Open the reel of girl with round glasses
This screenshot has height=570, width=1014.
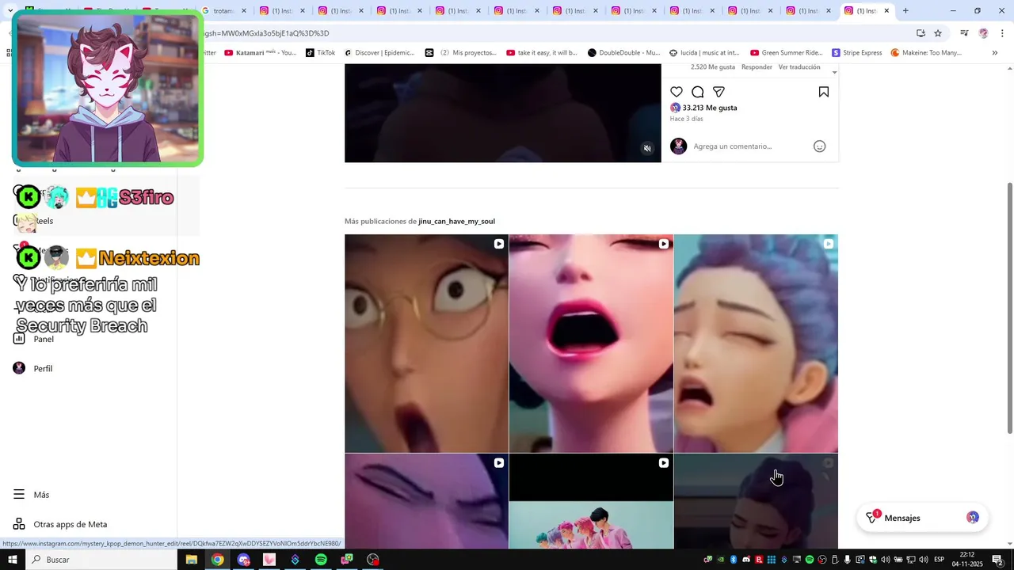pyautogui.click(x=426, y=344)
